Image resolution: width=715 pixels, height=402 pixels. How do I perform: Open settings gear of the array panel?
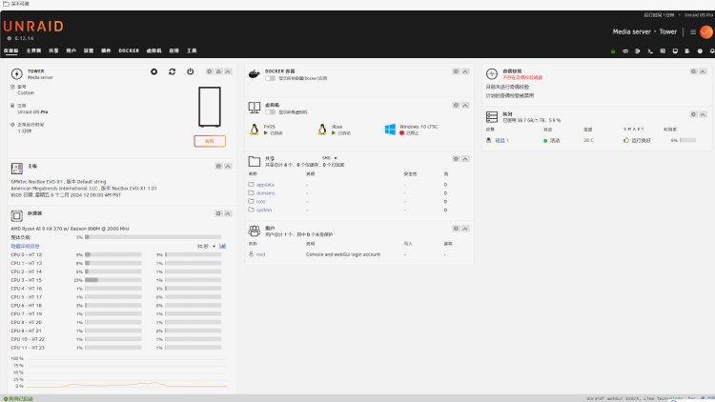694,114
